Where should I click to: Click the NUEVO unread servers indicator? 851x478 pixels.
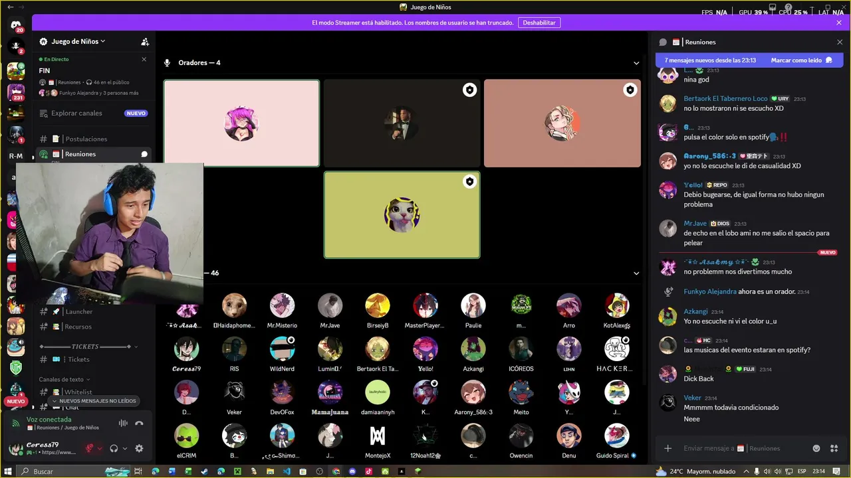pyautogui.click(x=16, y=402)
